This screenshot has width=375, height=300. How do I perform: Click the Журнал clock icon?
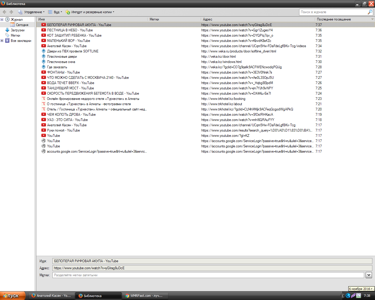tap(7, 20)
